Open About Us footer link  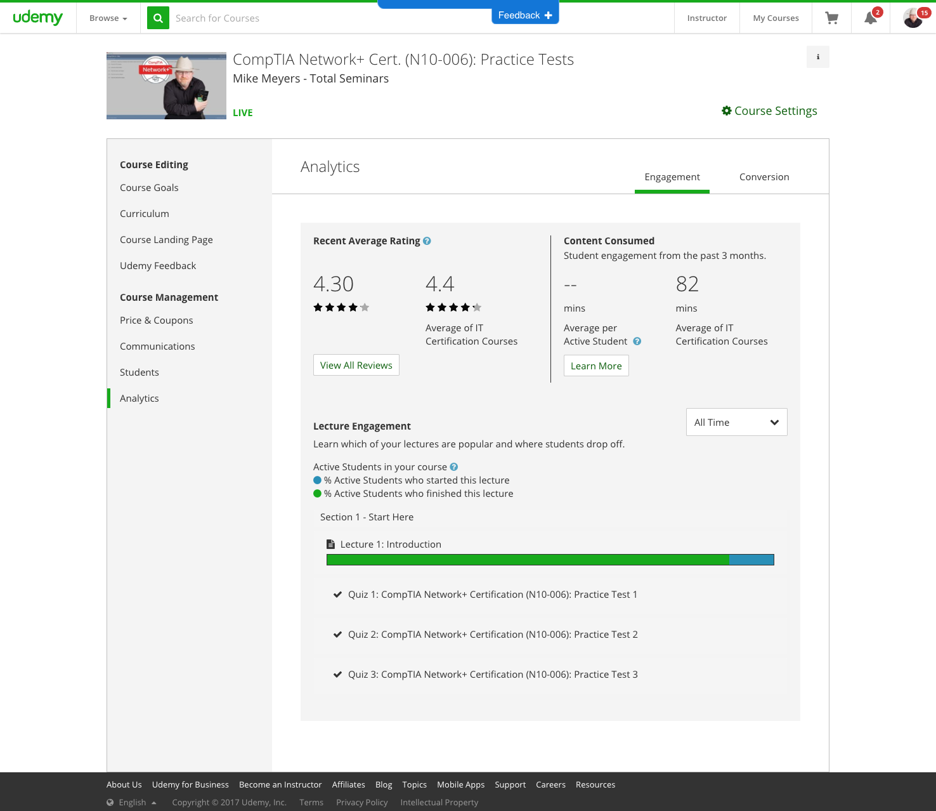(x=124, y=785)
